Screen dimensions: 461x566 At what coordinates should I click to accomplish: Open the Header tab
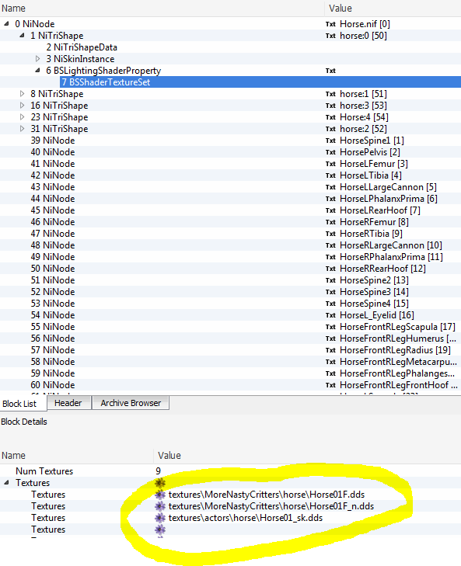point(68,403)
